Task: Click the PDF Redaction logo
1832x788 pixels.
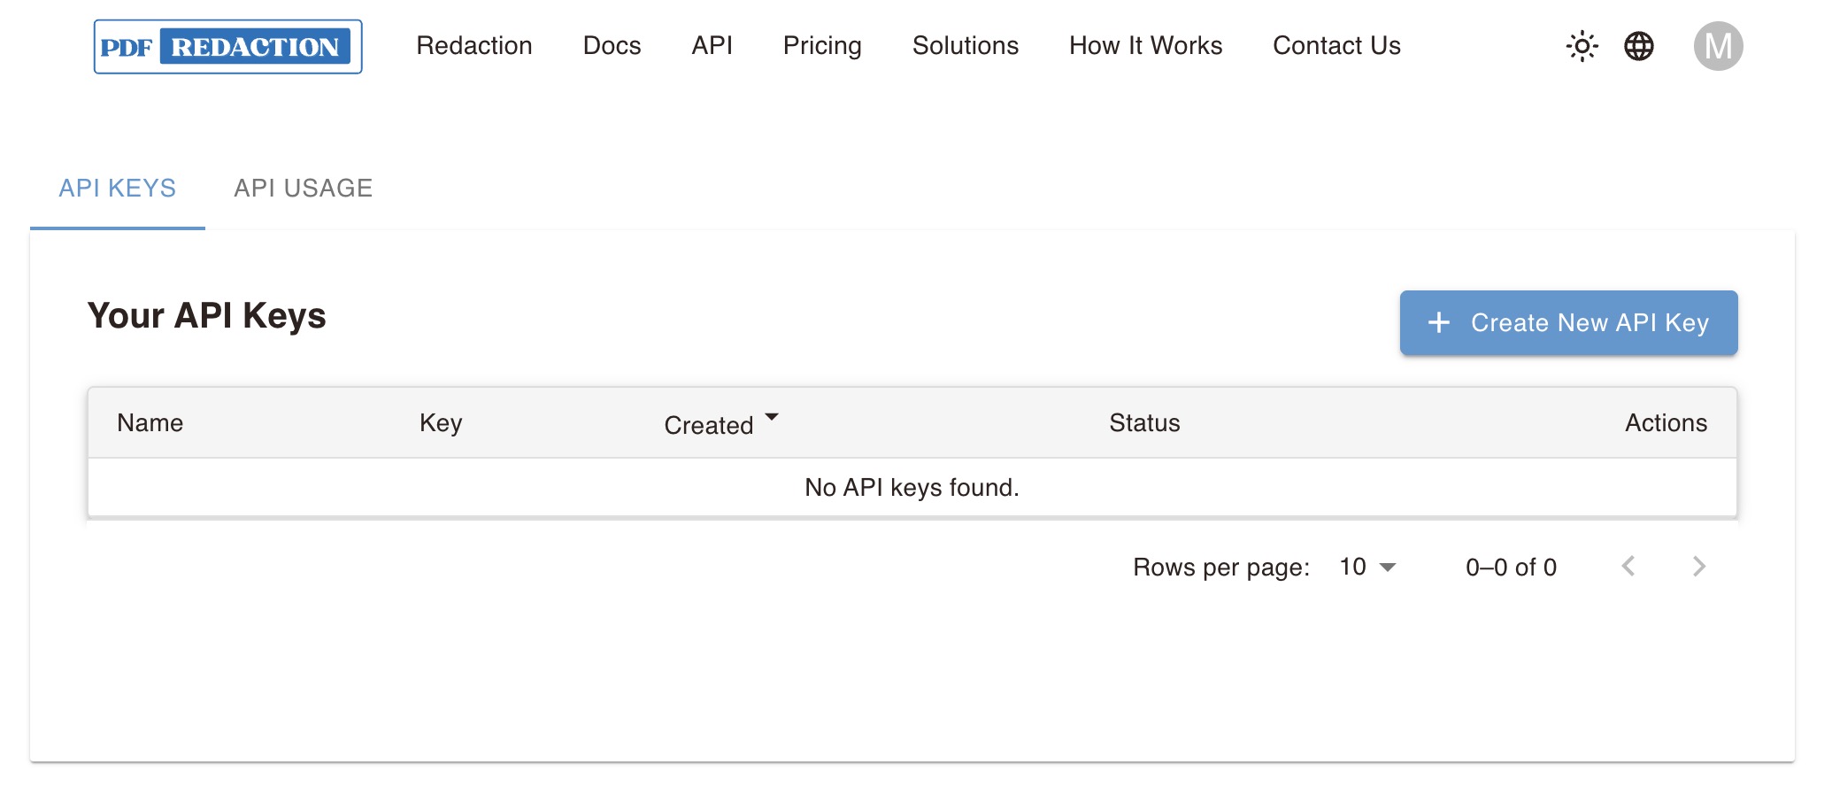Action: [227, 47]
